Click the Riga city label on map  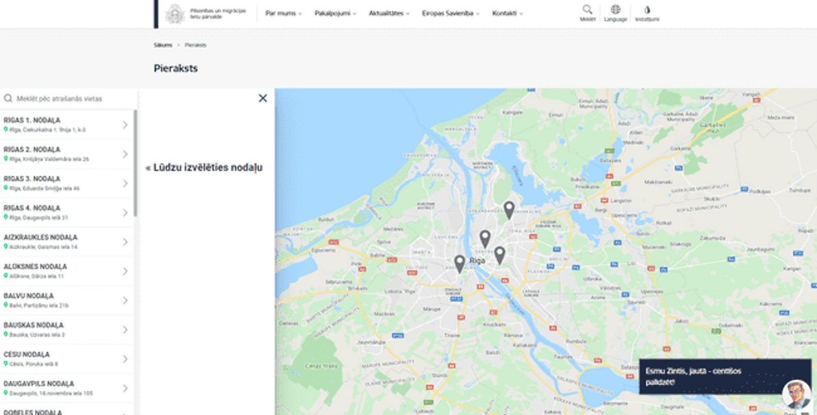[477, 261]
